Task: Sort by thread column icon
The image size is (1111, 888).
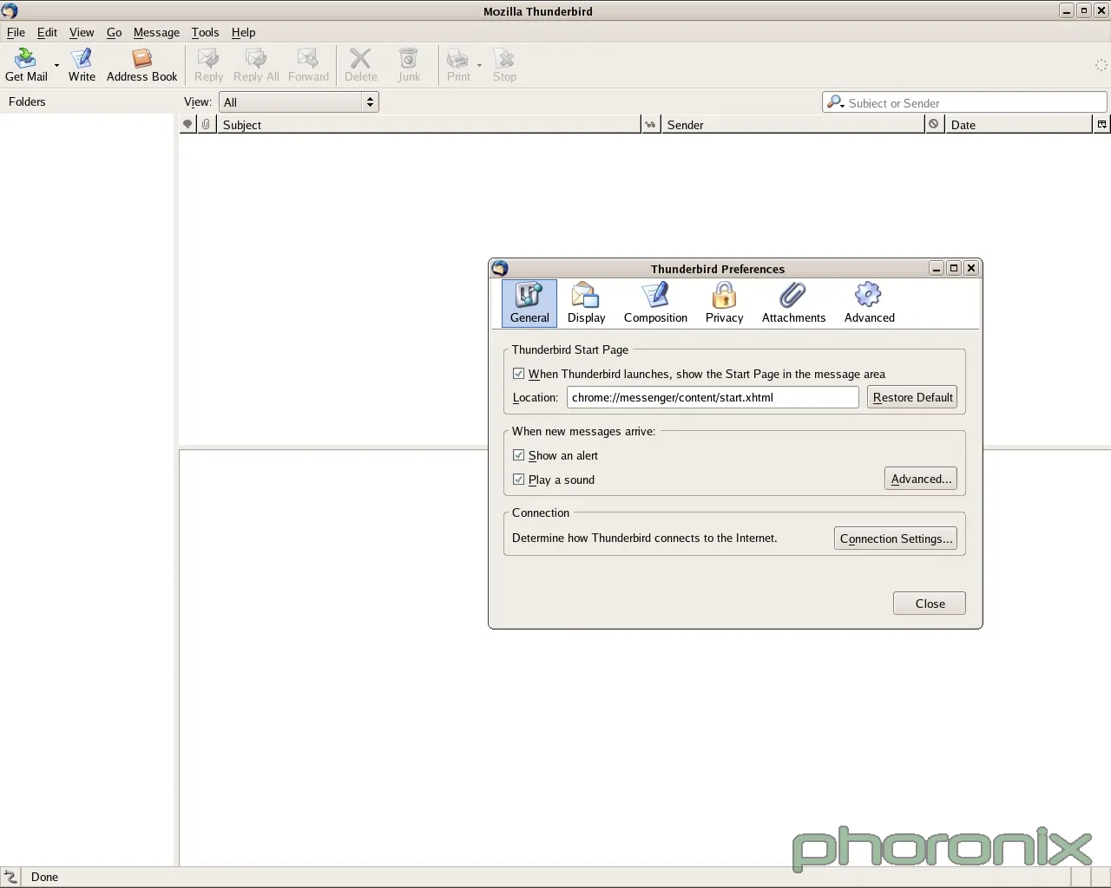Action: tap(187, 125)
